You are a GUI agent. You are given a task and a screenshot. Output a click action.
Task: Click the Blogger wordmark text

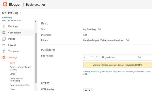[15, 5]
